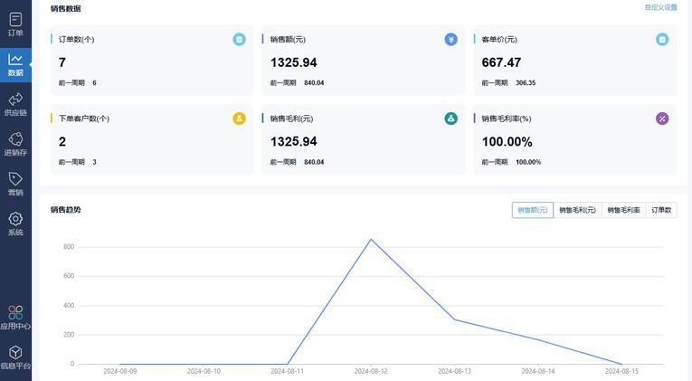Click the green 销售毛利 card icon
This screenshot has width=692, height=381.
(x=450, y=119)
